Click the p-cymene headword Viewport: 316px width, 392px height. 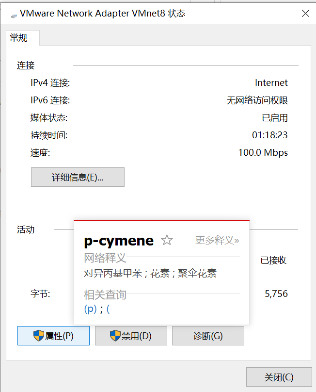point(119,241)
